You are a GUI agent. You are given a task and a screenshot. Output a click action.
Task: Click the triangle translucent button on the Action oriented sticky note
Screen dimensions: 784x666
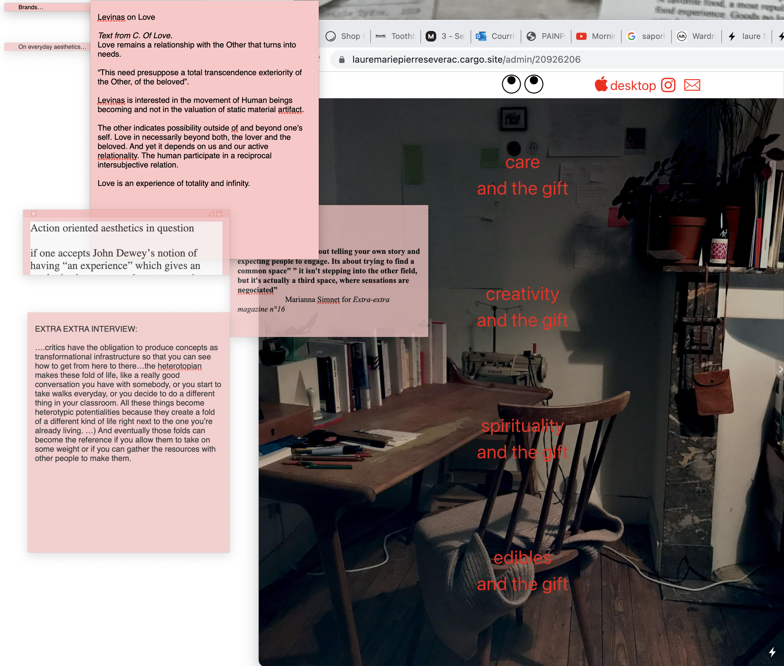coord(211,214)
